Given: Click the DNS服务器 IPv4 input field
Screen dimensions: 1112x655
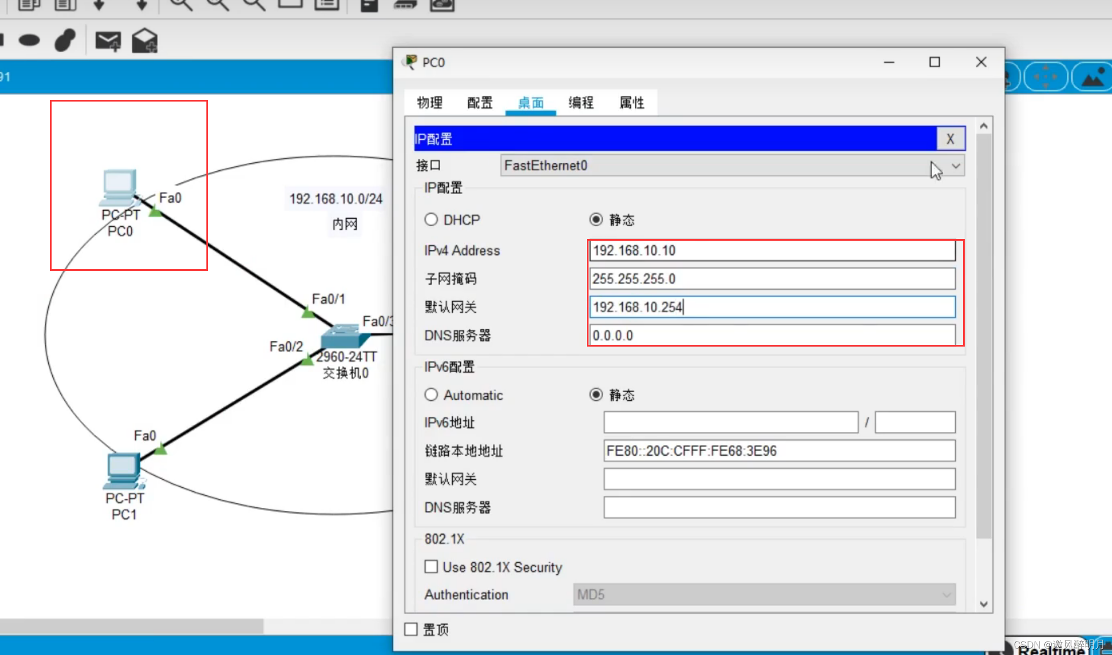Looking at the screenshot, I should click(x=772, y=335).
